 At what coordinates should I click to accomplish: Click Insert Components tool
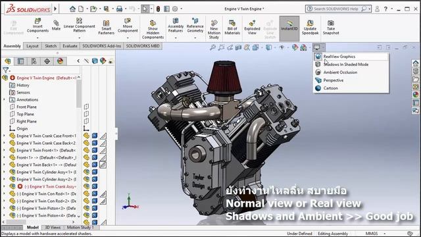click(x=37, y=26)
